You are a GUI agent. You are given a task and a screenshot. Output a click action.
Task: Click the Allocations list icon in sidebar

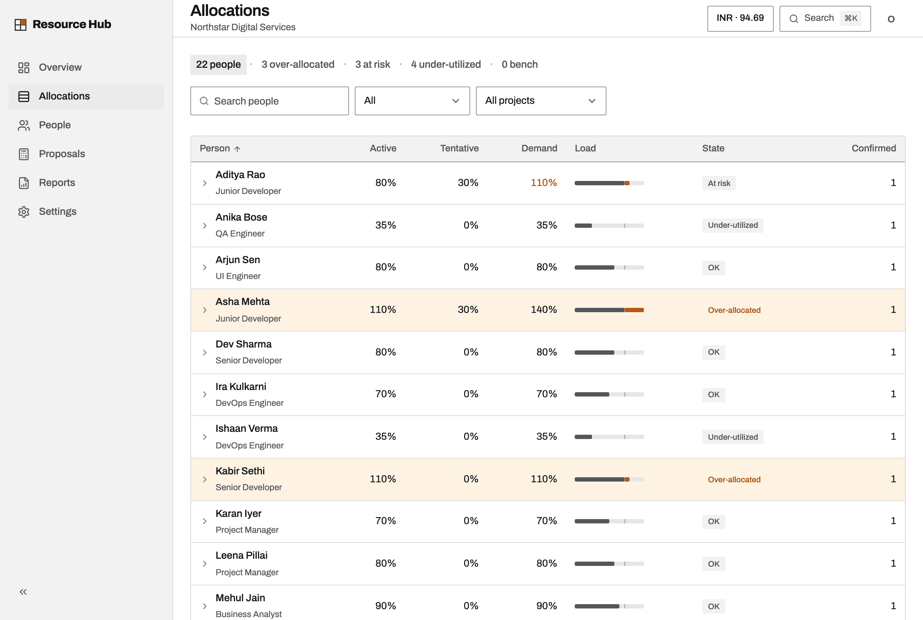(24, 97)
